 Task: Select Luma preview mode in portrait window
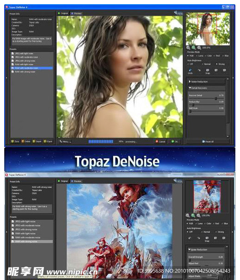coord(200,56)
